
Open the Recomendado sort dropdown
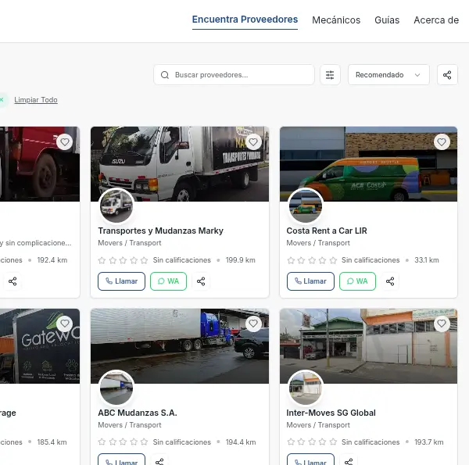[x=388, y=75]
